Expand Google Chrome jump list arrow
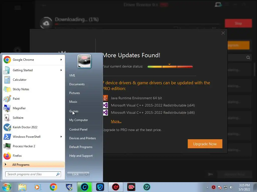 click(x=61, y=60)
